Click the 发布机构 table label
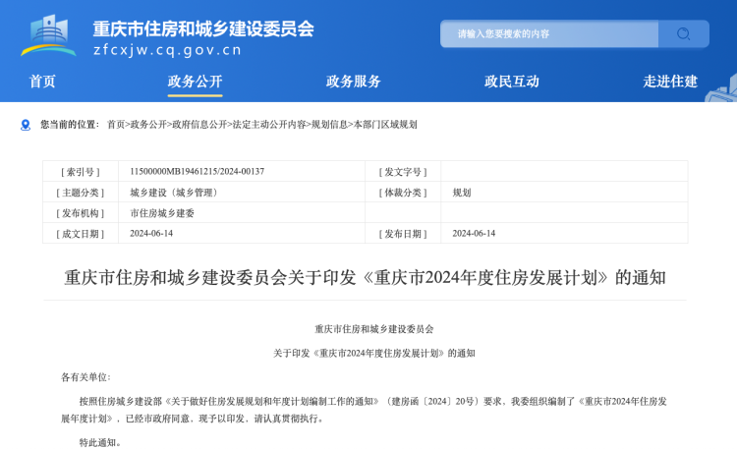 pos(81,213)
